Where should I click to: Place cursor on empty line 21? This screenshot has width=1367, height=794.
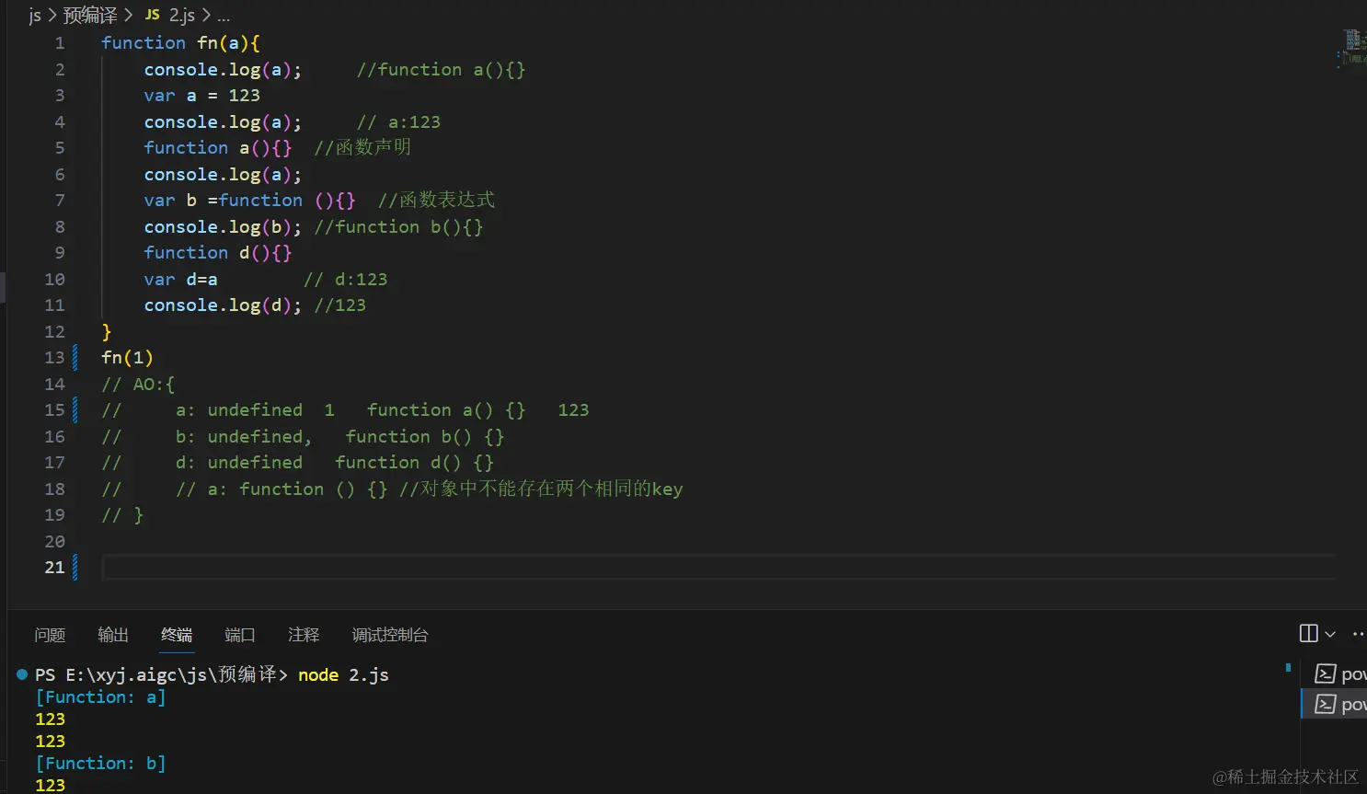pyautogui.click(x=718, y=568)
